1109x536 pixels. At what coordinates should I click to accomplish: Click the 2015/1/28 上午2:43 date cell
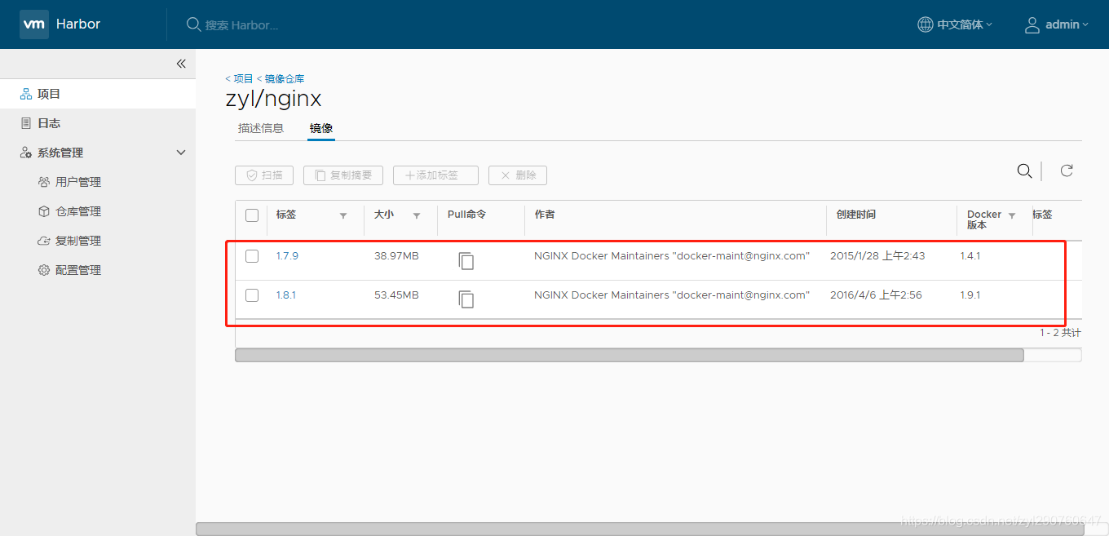point(877,255)
